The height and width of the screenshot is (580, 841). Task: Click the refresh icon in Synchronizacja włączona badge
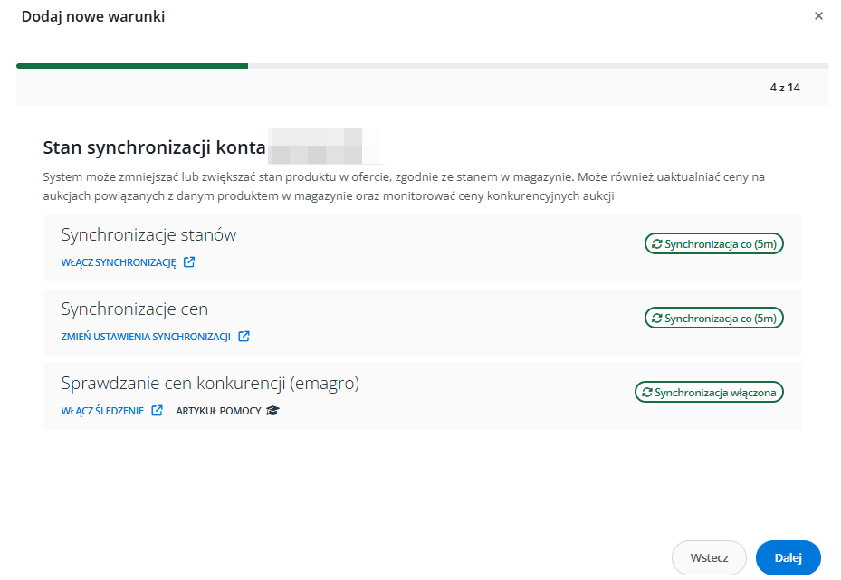click(x=646, y=393)
